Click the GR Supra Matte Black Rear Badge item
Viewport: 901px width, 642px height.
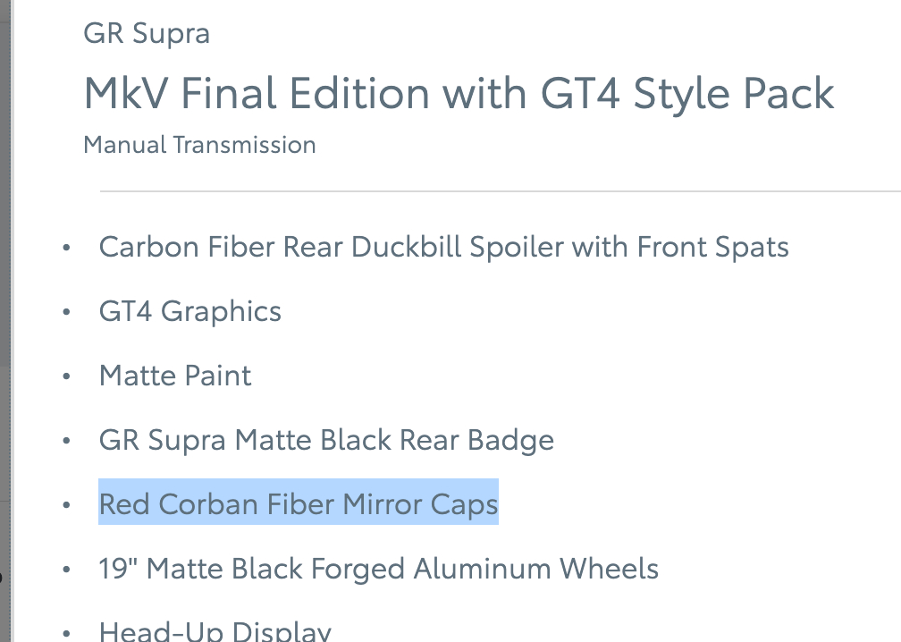pyautogui.click(x=326, y=440)
